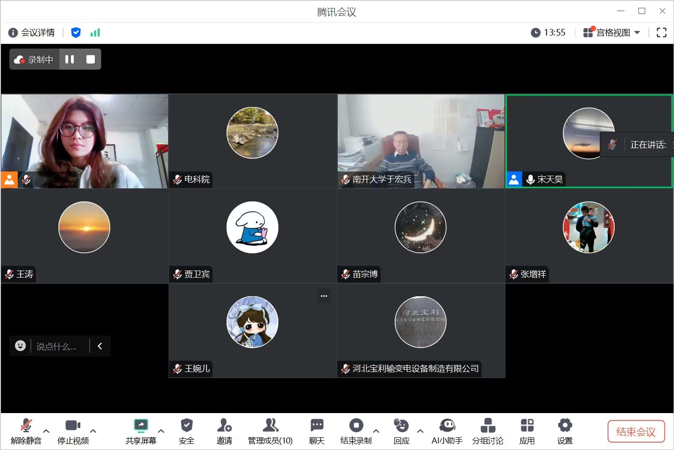
Task: Click 共享屏幕 to share screen
Action: tap(141, 431)
